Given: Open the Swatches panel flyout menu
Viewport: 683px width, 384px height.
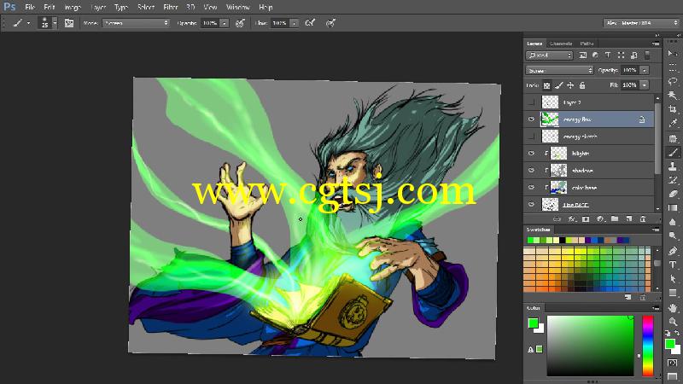Looking at the screenshot, I should pos(656,230).
